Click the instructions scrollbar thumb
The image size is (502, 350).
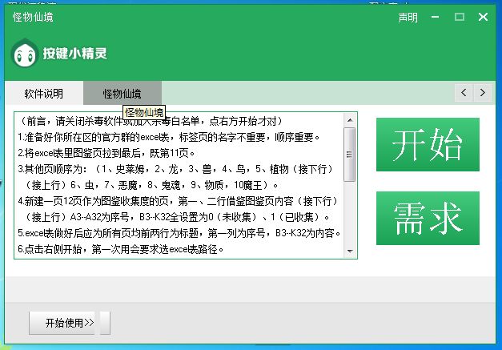pos(350,155)
